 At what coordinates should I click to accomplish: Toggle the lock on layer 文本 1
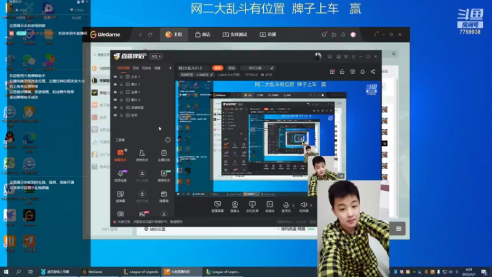click(x=121, y=76)
